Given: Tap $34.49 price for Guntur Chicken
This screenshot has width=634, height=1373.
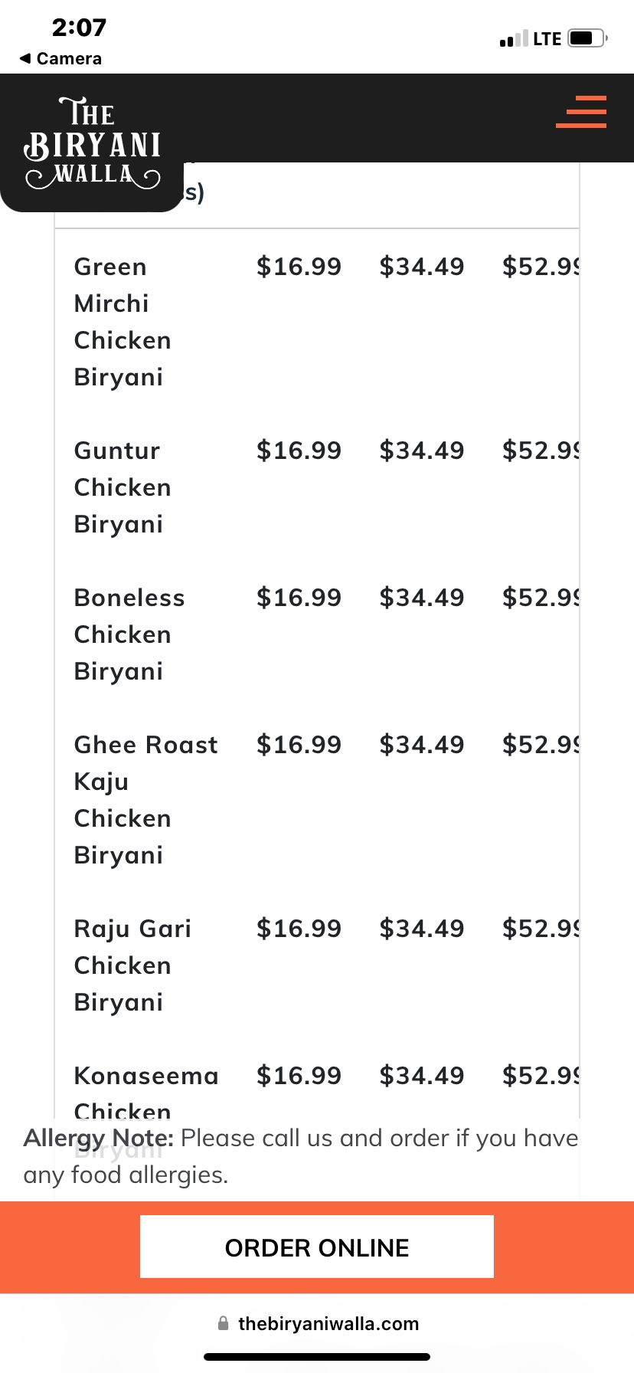Looking at the screenshot, I should (422, 451).
